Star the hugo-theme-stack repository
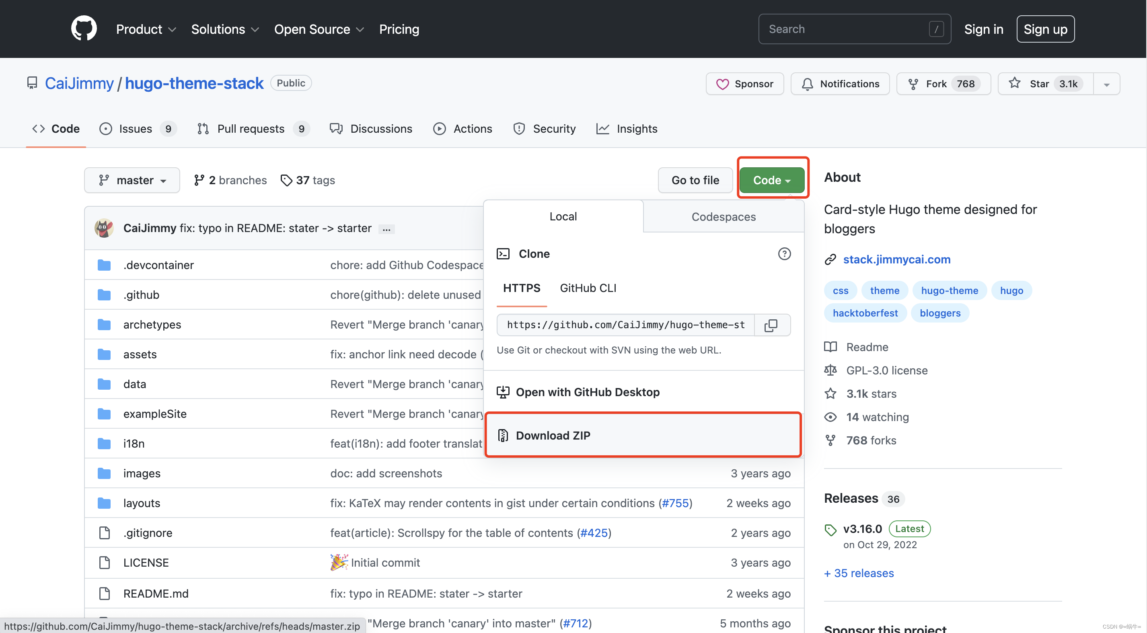Image resolution: width=1147 pixels, height=633 pixels. 1046,84
